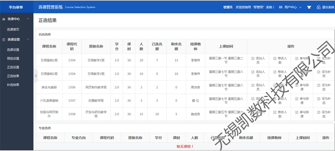Collapse the 选课设置 menu chevron
Image resolution: width=335 pixels, height=151 pixels.
point(28,39)
